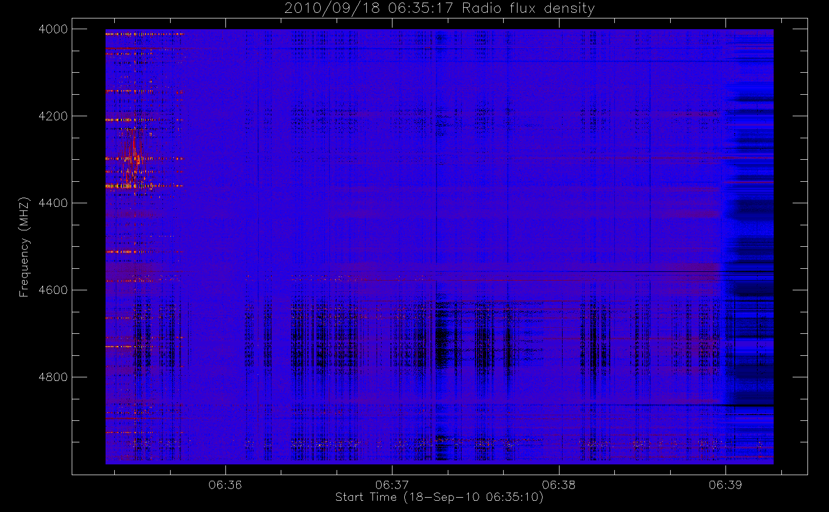The width and height of the screenshot is (829, 512).
Task: Click the 06:36 time tick label
Action: click(x=225, y=484)
